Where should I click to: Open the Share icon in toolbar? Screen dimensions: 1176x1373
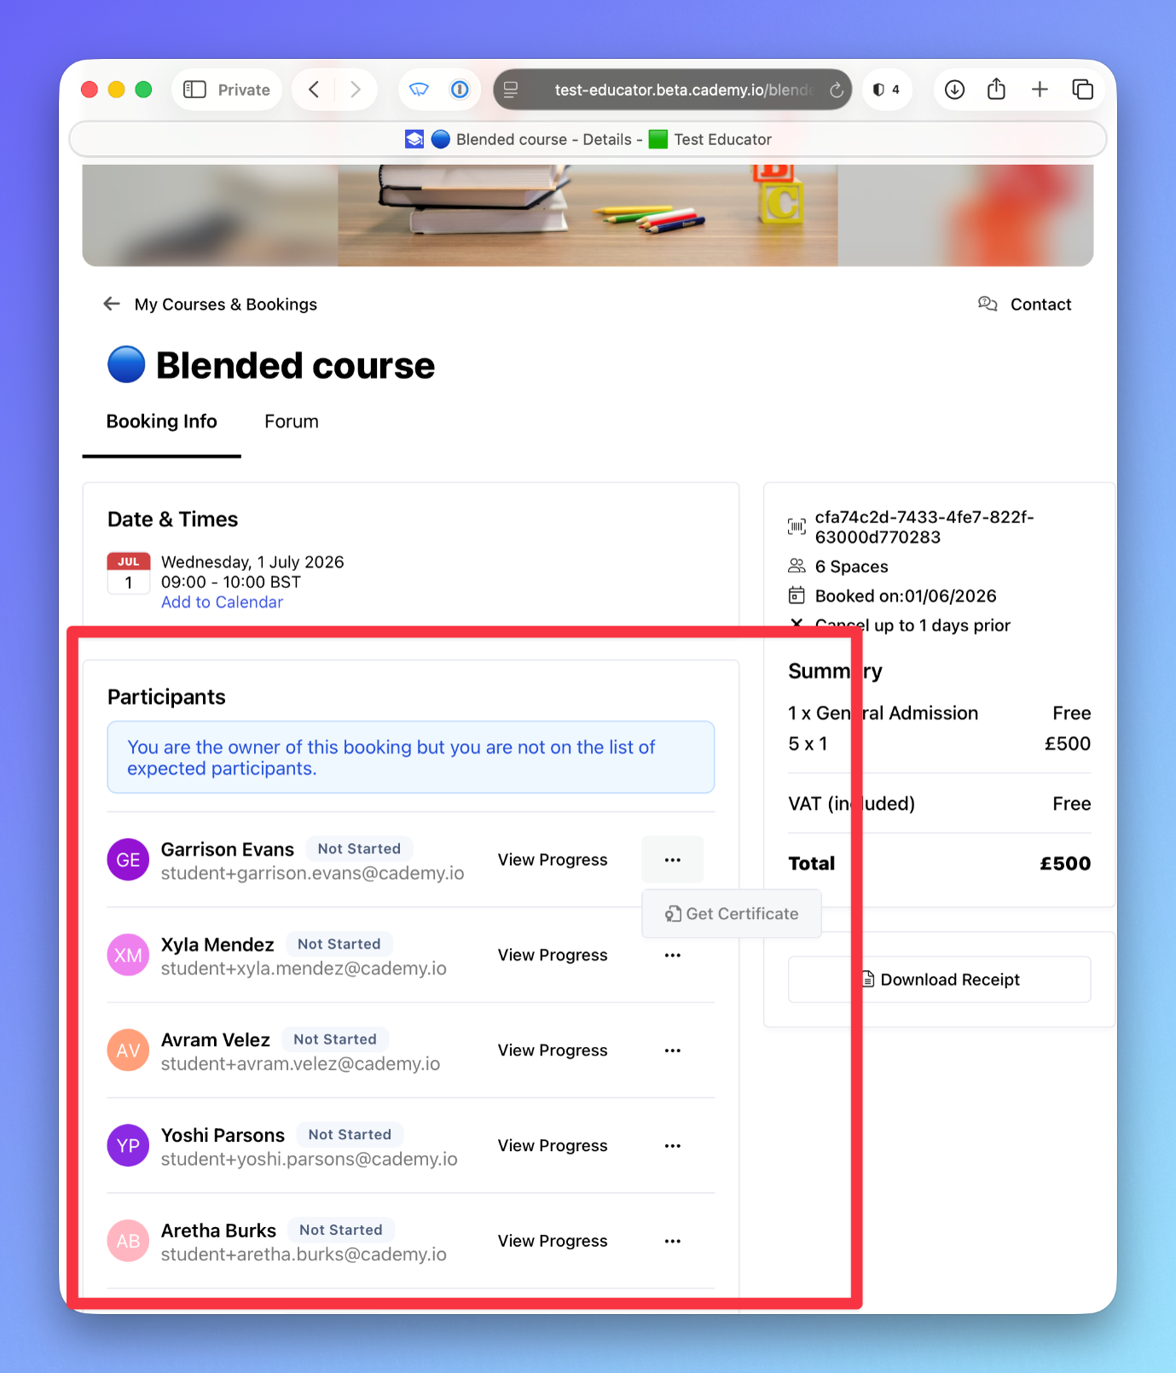pyautogui.click(x=996, y=89)
